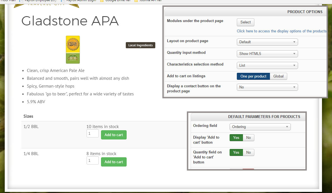The width and height of the screenshot is (332, 193).
Task: Click the Select button for modules
Action: point(245,22)
